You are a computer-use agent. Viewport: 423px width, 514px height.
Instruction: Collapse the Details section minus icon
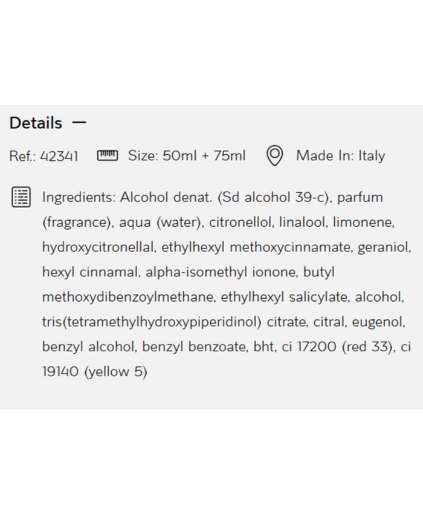tap(79, 123)
